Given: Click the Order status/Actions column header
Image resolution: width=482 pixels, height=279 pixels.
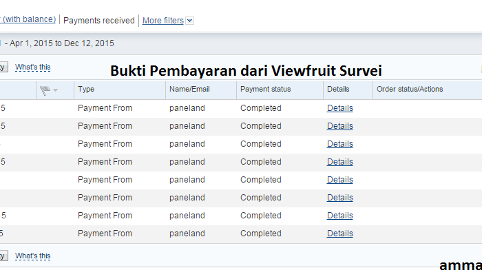Looking at the screenshot, I should [x=410, y=89].
